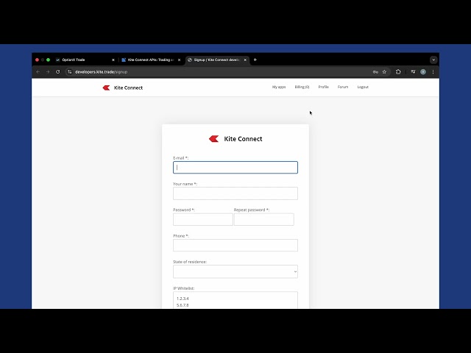View site information icon in address bar
This screenshot has width=471, height=353.
70,72
